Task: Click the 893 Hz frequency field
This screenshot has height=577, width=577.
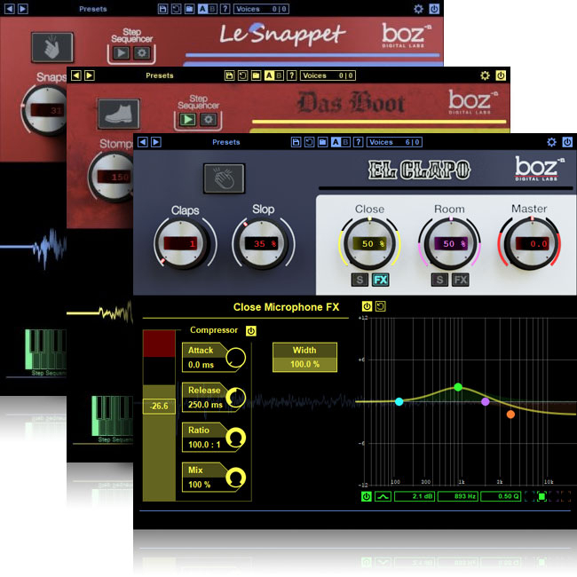Action: point(458,496)
